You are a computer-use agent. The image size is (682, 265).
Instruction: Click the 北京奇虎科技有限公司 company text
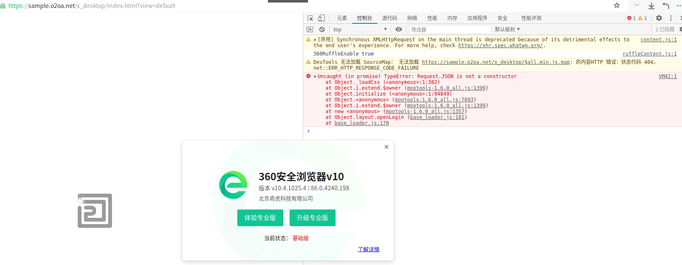[x=286, y=199]
